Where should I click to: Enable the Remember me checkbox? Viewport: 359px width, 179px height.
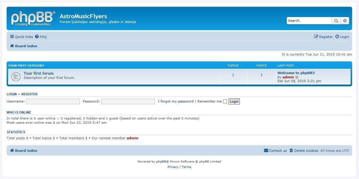click(x=225, y=102)
